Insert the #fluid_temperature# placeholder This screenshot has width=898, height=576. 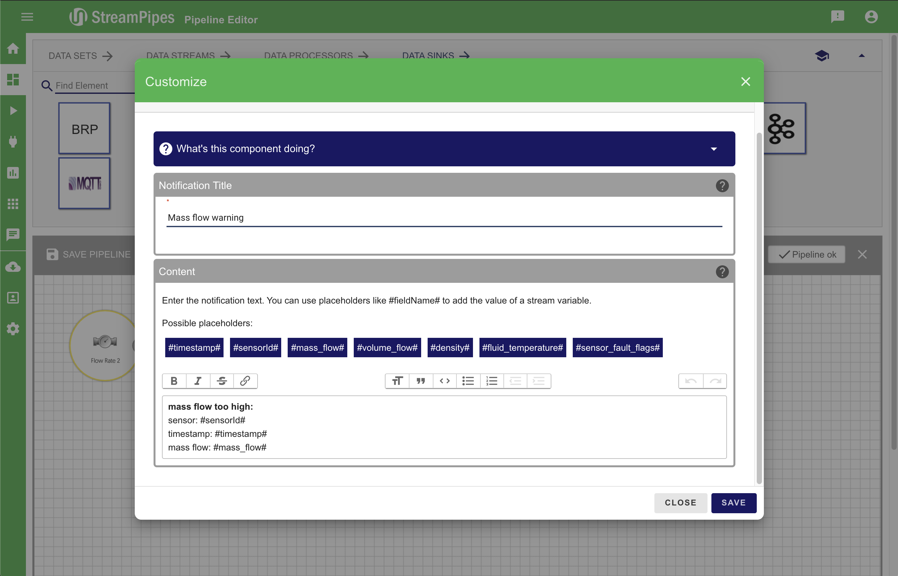click(522, 348)
